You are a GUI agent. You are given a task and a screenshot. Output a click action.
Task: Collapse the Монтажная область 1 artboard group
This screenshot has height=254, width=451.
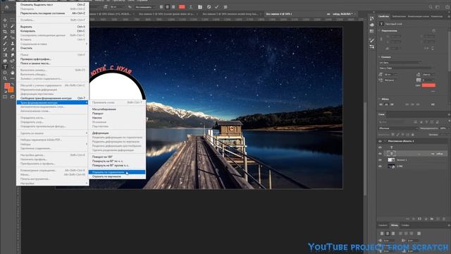click(x=385, y=141)
